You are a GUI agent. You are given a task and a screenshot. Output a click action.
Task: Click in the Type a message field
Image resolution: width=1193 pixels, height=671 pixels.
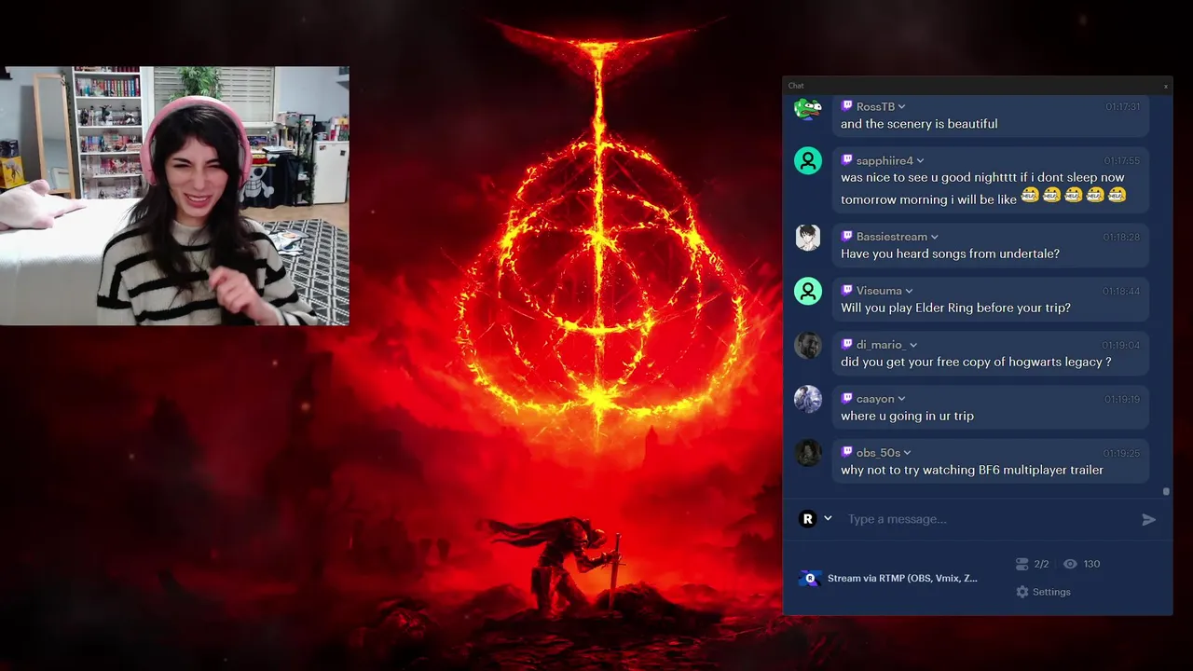tap(988, 519)
